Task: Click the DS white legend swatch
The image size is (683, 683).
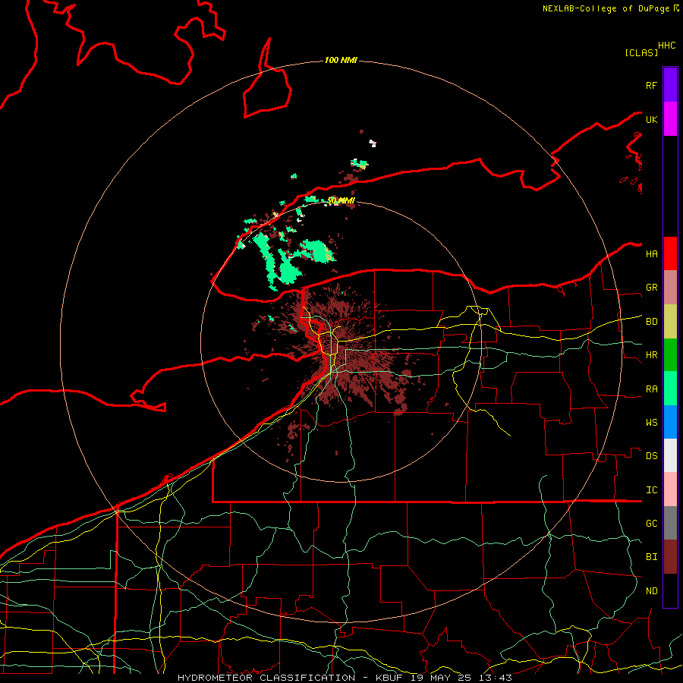Action: point(670,455)
